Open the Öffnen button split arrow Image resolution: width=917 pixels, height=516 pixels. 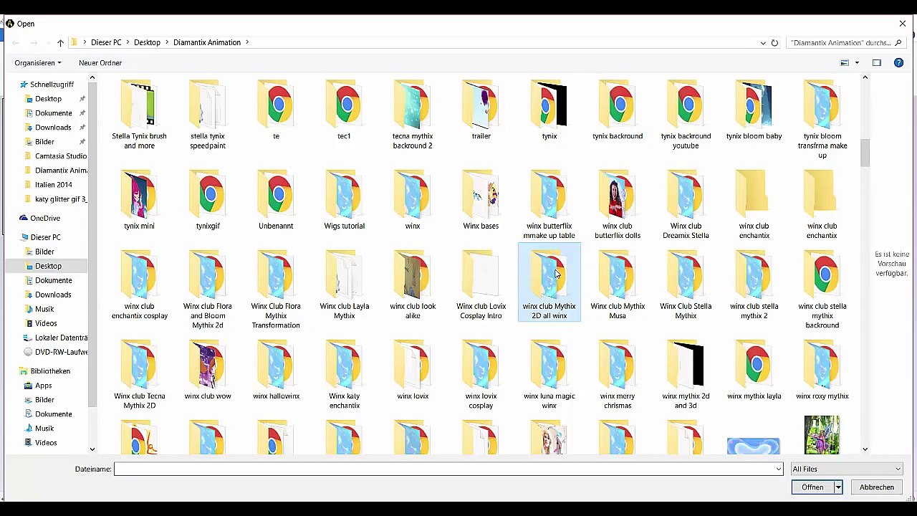click(x=837, y=487)
